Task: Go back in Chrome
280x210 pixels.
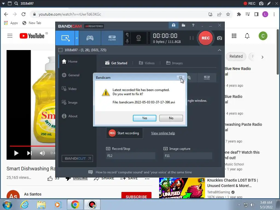Action: click(x=6, y=14)
